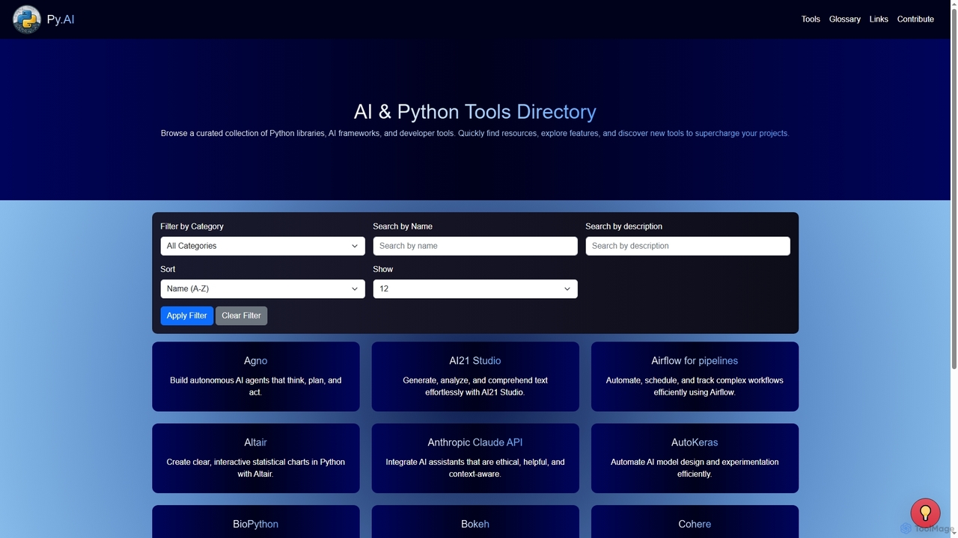Click the Clear Filter button
Viewport: 958px width, 538px height.
click(x=241, y=315)
